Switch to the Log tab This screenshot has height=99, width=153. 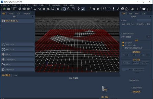click(15, 75)
